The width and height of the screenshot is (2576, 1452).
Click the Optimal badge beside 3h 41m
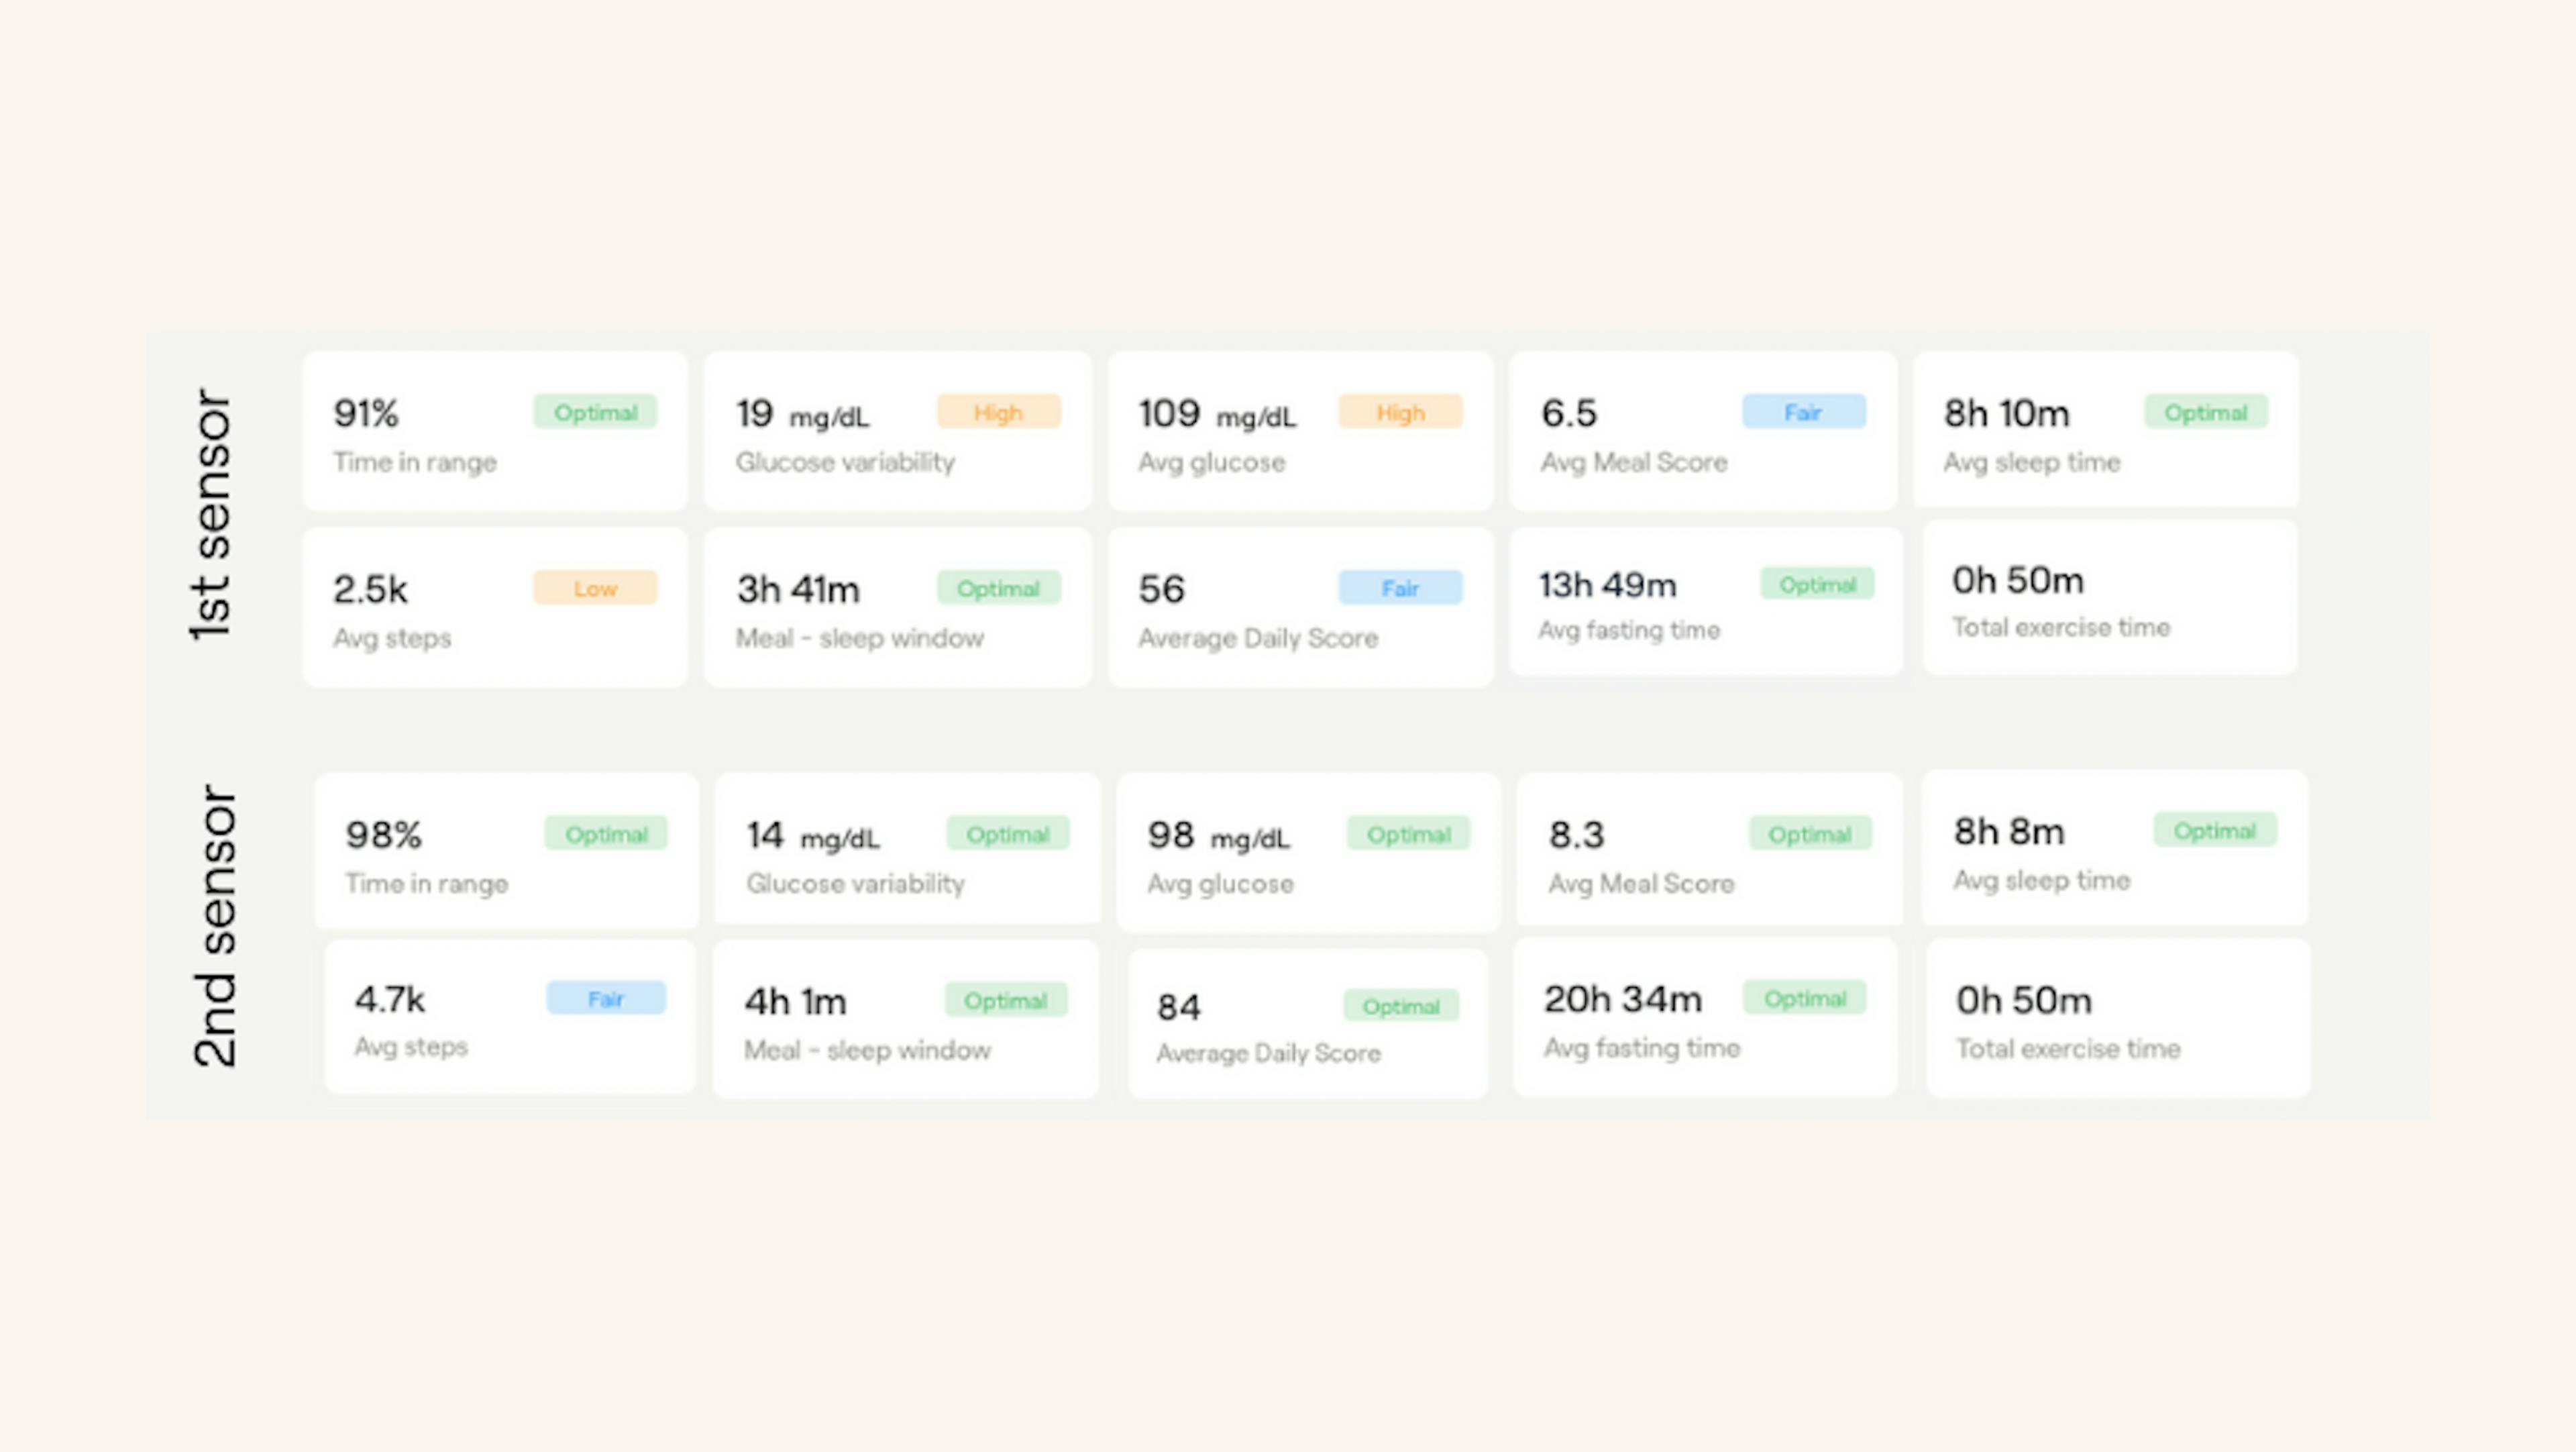999,588
